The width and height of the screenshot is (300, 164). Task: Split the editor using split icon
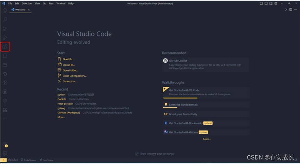(291, 10)
